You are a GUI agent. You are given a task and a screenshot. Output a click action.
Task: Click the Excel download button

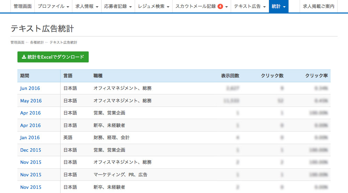click(x=53, y=57)
